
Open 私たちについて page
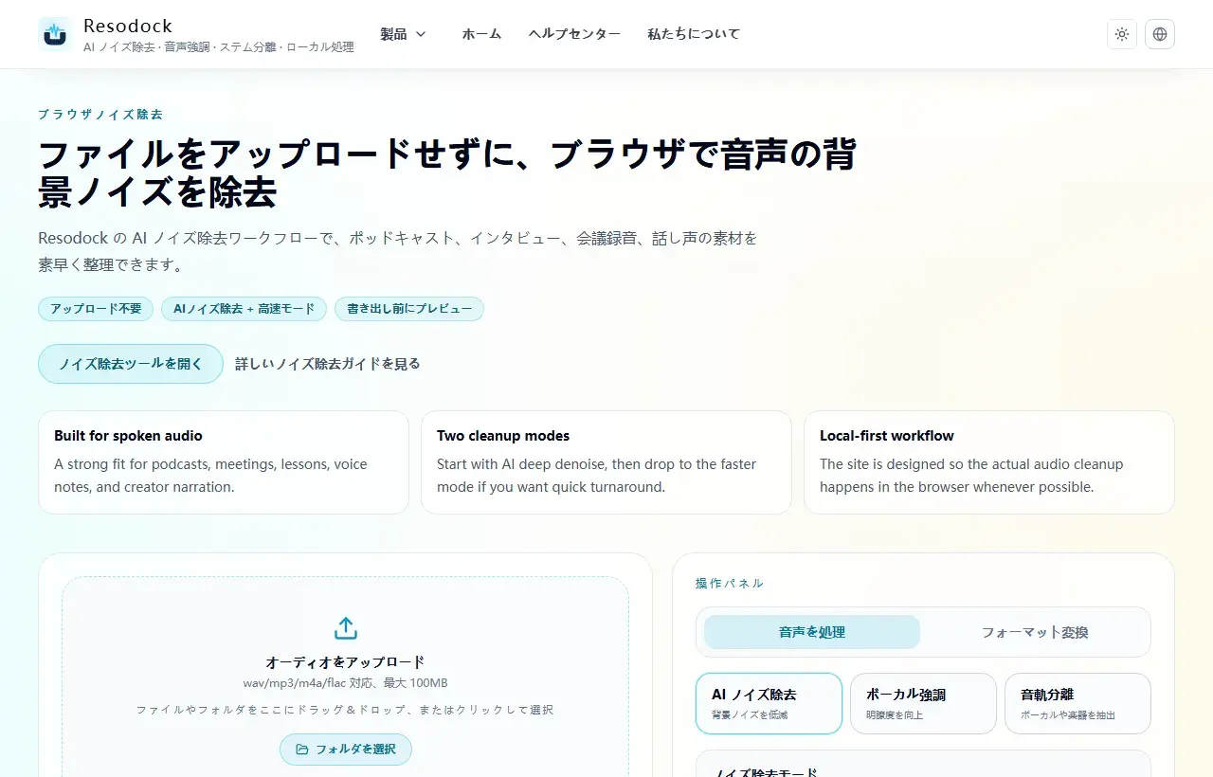point(694,34)
